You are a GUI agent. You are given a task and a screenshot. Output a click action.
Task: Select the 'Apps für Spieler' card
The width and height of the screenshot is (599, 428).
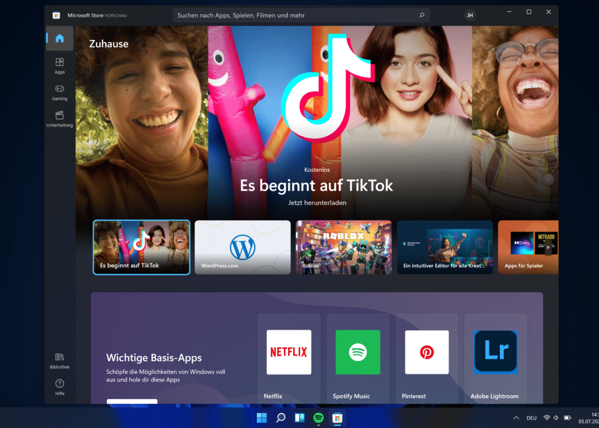[x=528, y=247]
